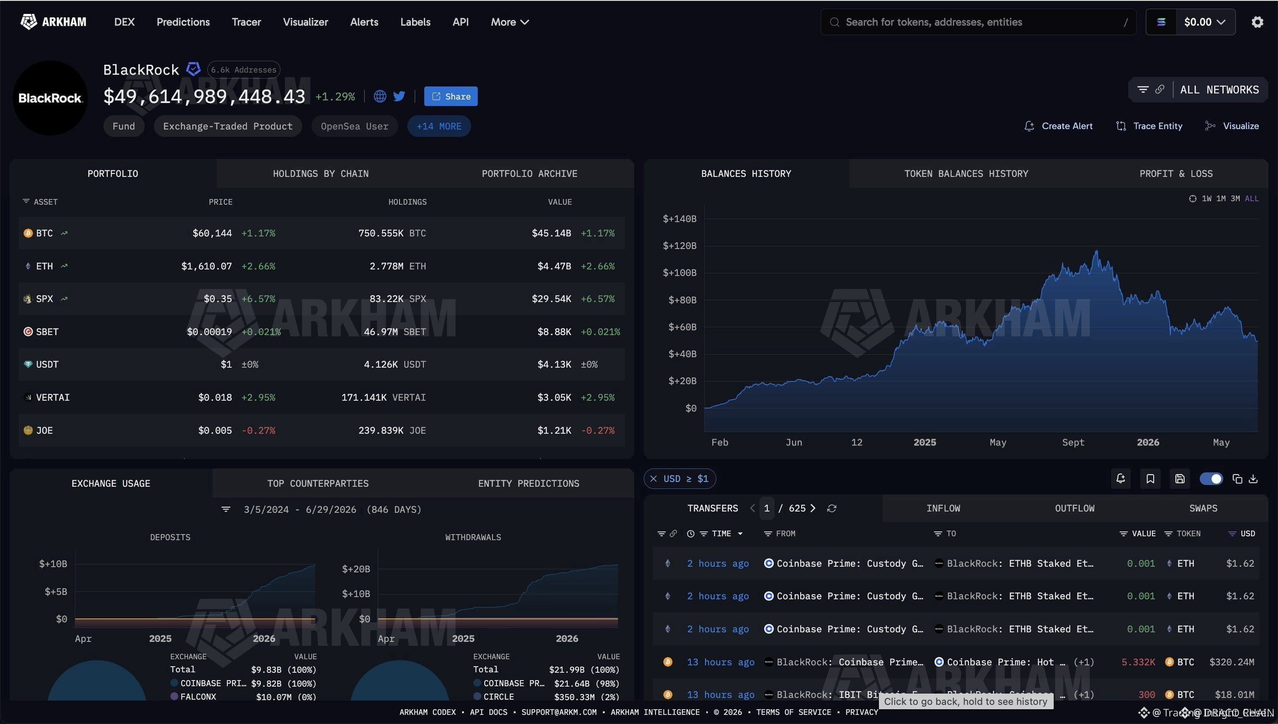Click the clock icon in transfers header
The width and height of the screenshot is (1278, 724).
[x=691, y=534]
